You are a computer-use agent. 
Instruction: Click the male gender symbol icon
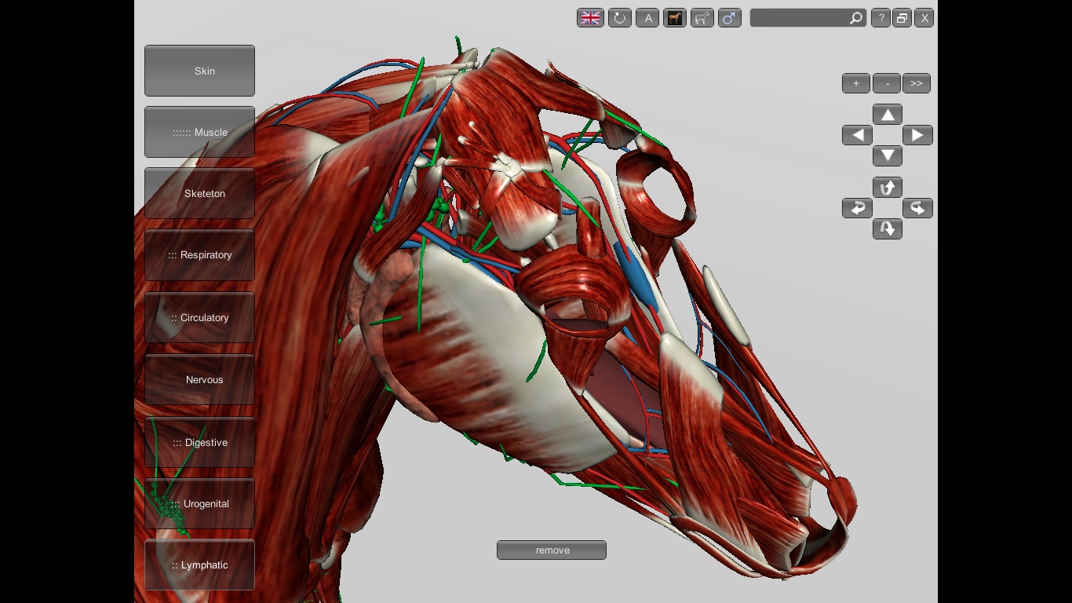pos(730,18)
